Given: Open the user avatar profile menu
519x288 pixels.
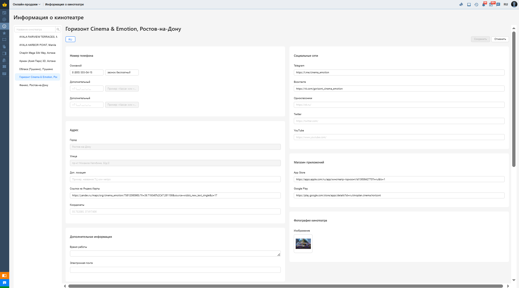Looking at the screenshot, I should 514,4.
